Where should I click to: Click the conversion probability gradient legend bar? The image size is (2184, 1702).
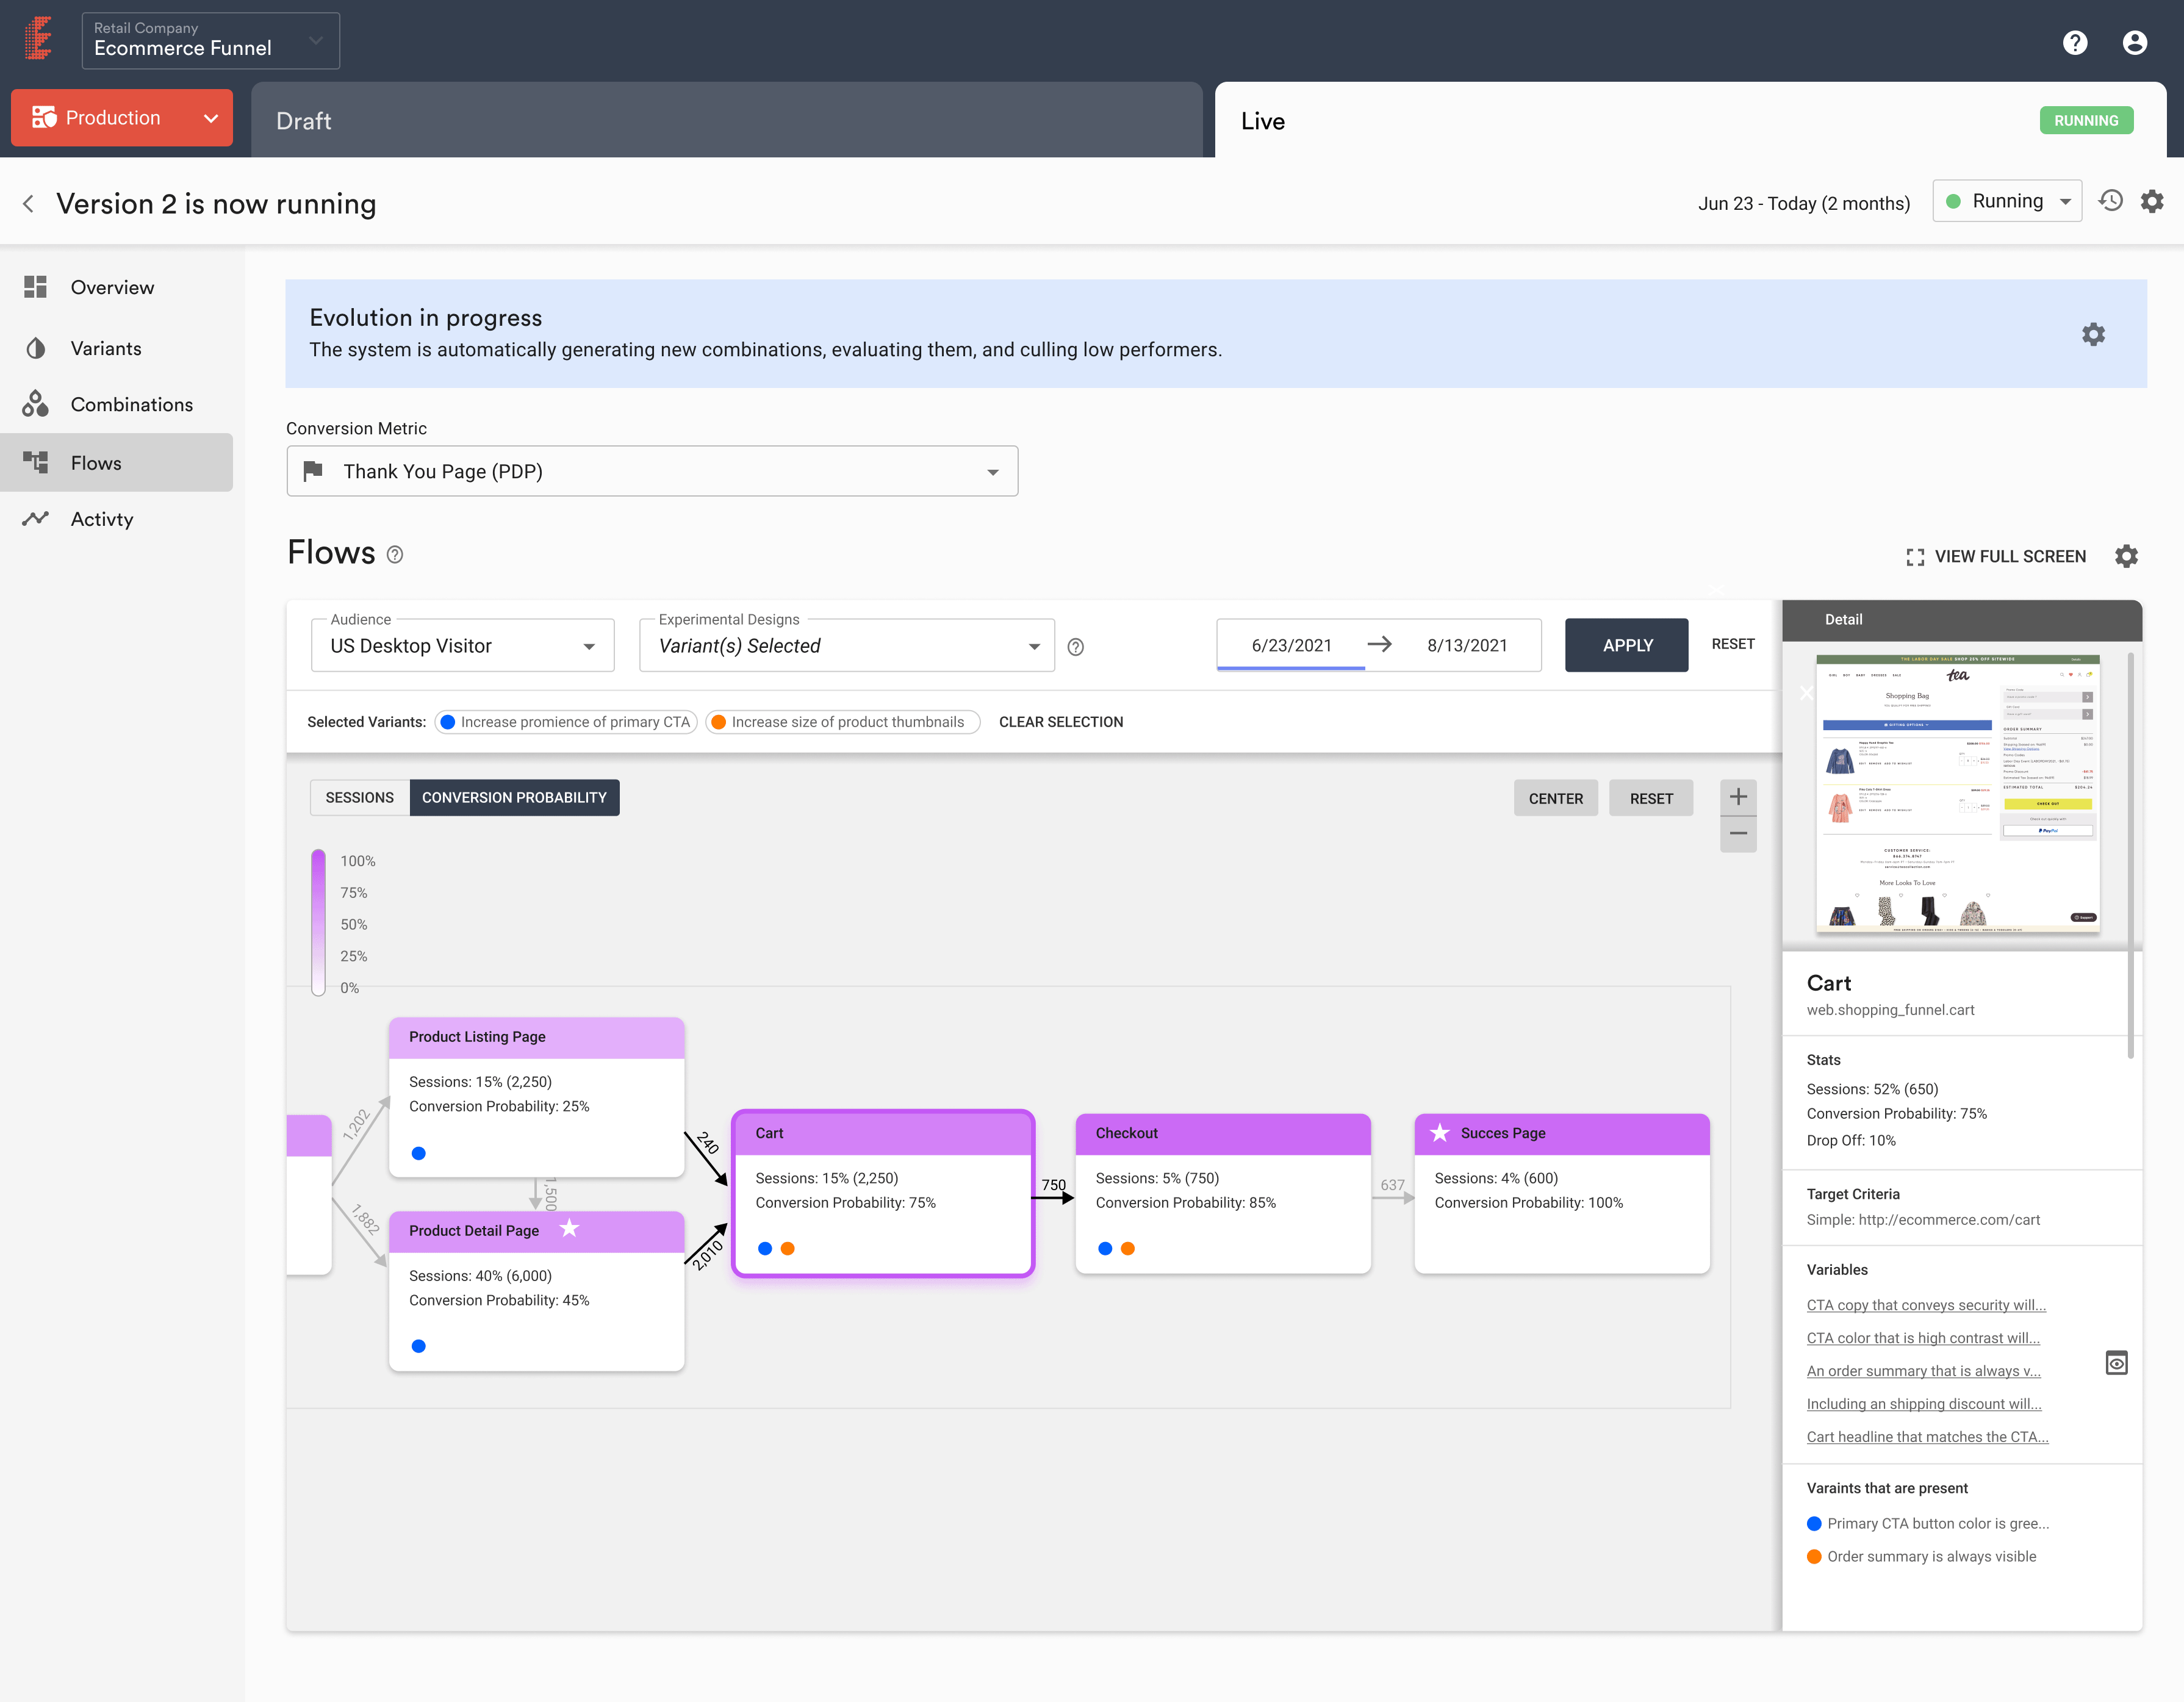318,922
